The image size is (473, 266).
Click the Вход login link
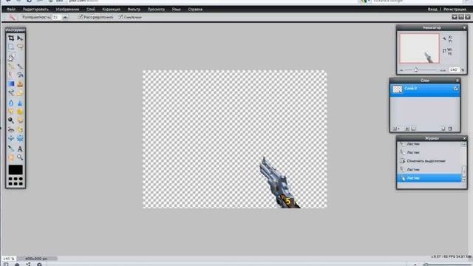[432, 10]
